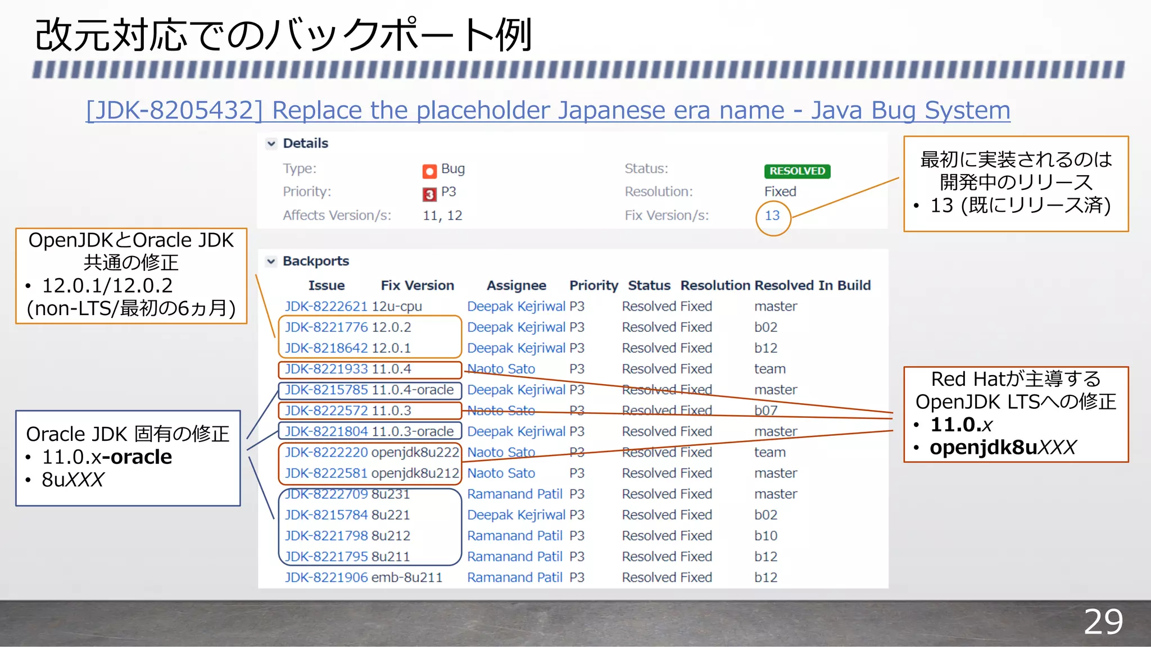
Task: Open the JDK-8205432 Java Bug System link
Action: click(548, 110)
